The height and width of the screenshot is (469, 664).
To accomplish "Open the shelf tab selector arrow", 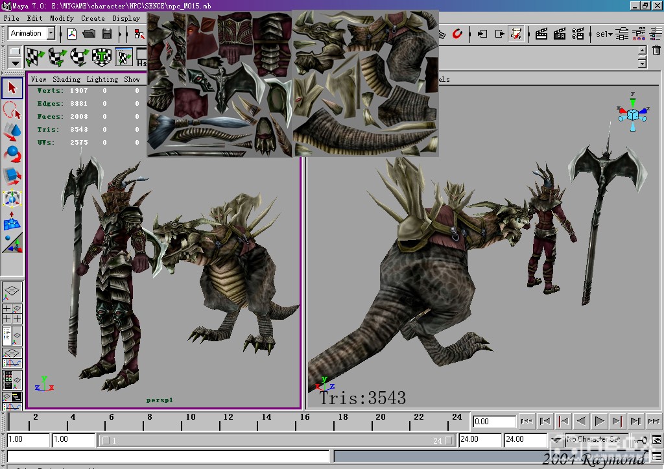I will pyautogui.click(x=15, y=63).
